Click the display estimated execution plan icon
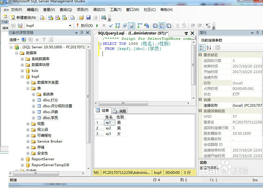The image size is (263, 188). click(118, 26)
